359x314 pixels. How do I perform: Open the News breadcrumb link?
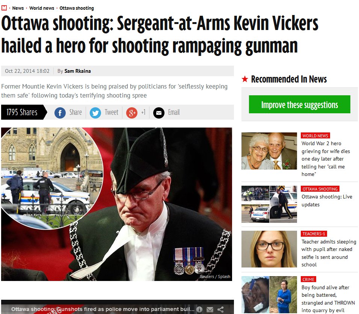tap(18, 8)
